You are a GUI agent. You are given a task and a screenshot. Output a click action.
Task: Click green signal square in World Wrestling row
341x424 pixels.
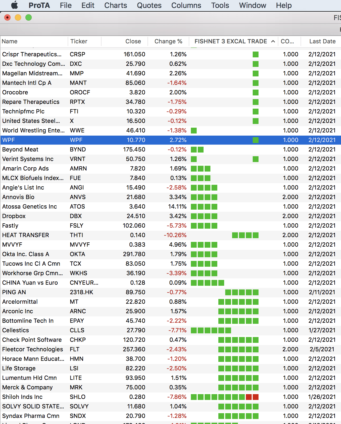(194, 131)
